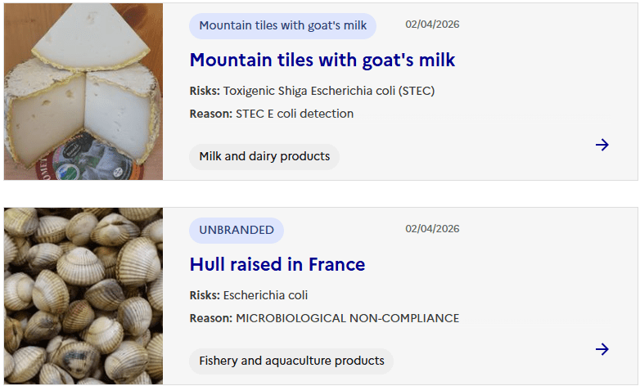Click the "Mountain tiles with goat's milk" brand tag

(x=282, y=25)
